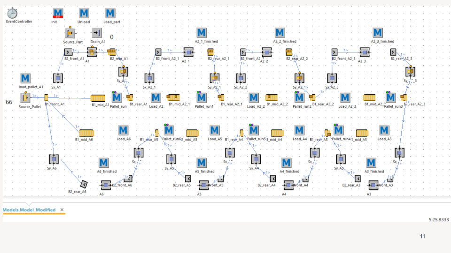Viewport: 451px width, 253px height.
Task: Select the Pallet_run2 method icon
Action: pyautogui.click(x=299, y=98)
